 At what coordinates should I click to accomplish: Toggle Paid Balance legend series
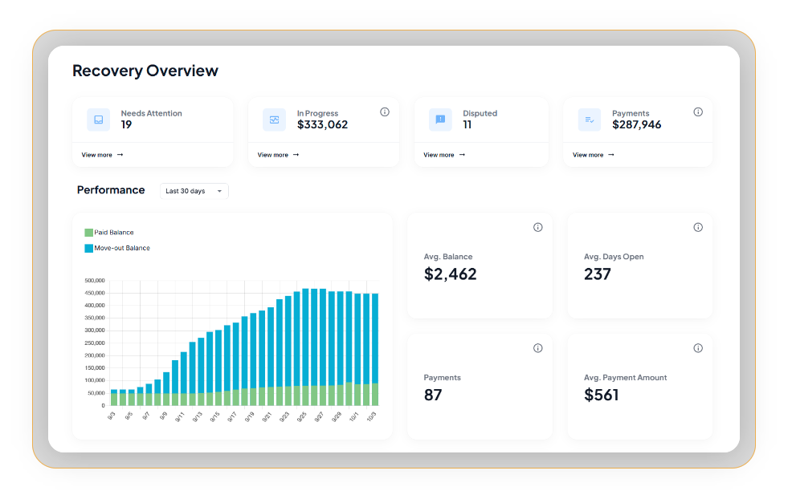point(114,233)
